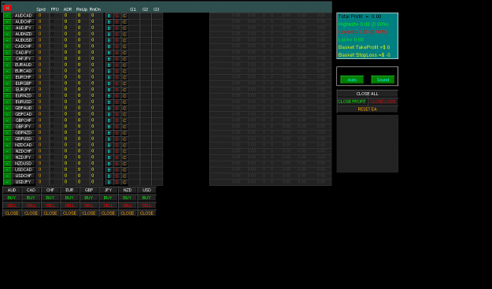492x289 pixels.
Task: Click the B buy icon for GBPAUD
Action: (109, 109)
